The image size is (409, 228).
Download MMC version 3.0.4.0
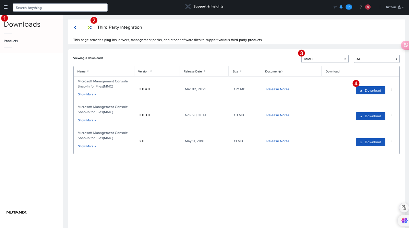(x=370, y=90)
